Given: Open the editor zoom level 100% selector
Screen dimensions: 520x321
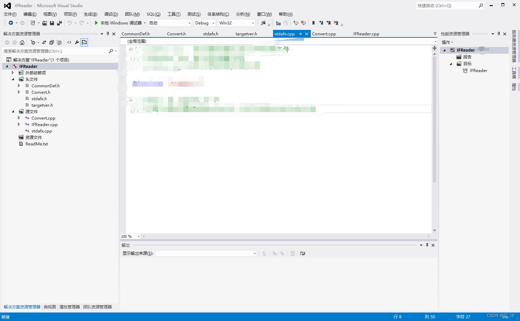Looking at the screenshot, I should 129,236.
